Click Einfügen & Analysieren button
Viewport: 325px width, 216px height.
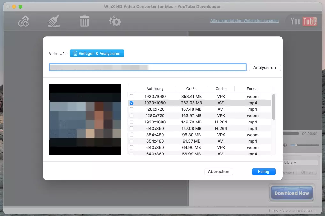[97, 53]
